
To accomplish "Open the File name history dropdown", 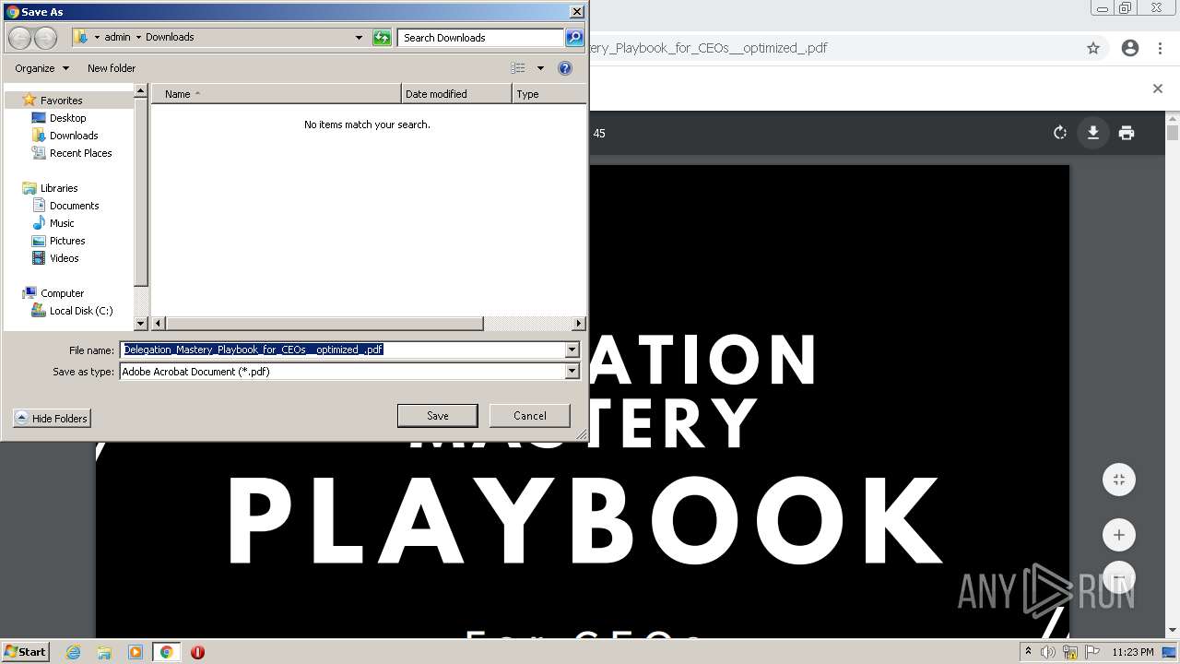I will (x=572, y=350).
